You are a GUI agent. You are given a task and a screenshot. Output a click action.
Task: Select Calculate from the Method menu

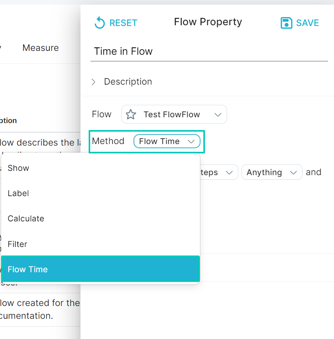pyautogui.click(x=26, y=219)
